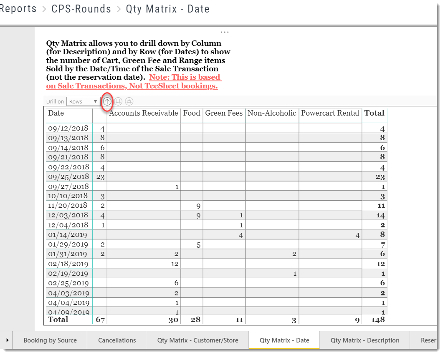Open the more options ellipsis above the report
Image resolution: width=443 pixels, height=355 pixels.
point(225,31)
